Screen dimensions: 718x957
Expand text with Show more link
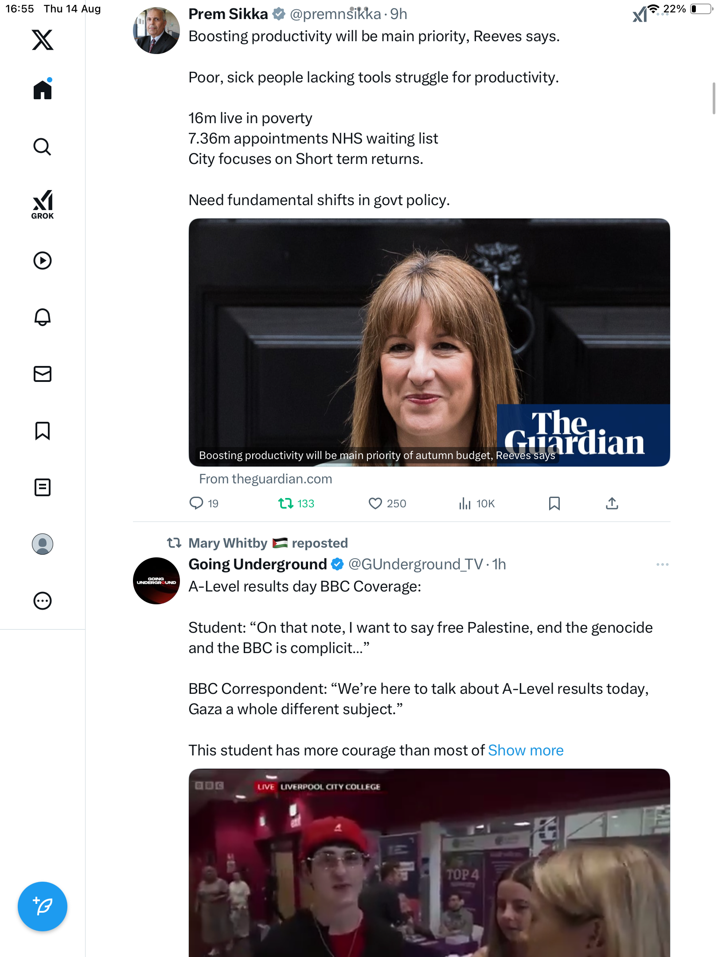coord(526,750)
